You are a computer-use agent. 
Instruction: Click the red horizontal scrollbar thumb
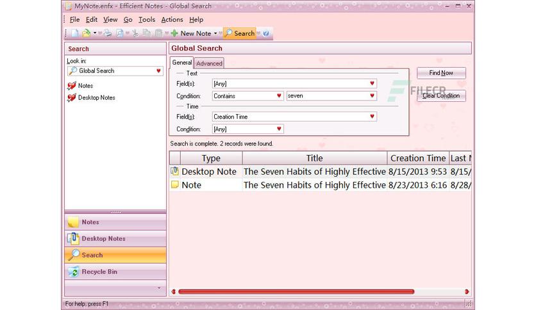(296, 291)
